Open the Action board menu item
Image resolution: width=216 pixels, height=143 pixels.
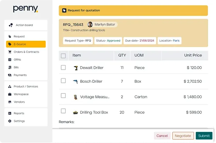tap(26, 25)
